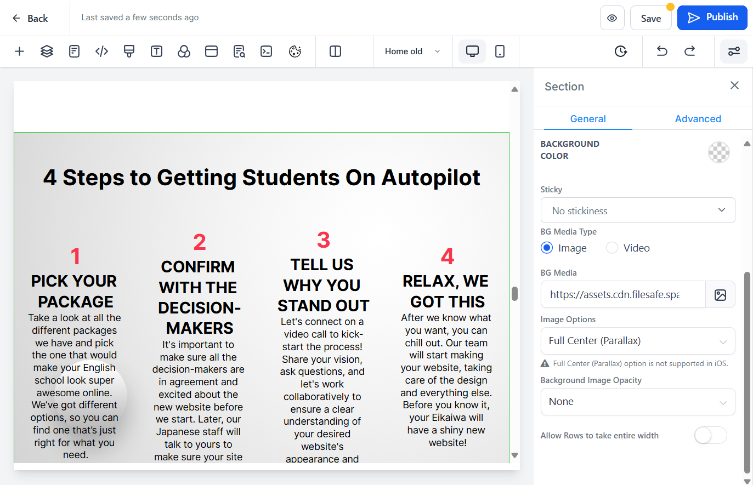The height and width of the screenshot is (485, 753).
Task: Click the Save button
Action: 650,18
